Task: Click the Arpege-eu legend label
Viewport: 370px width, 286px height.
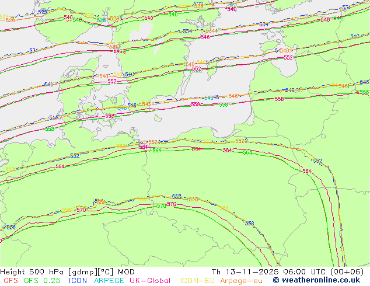Action: [241, 281]
